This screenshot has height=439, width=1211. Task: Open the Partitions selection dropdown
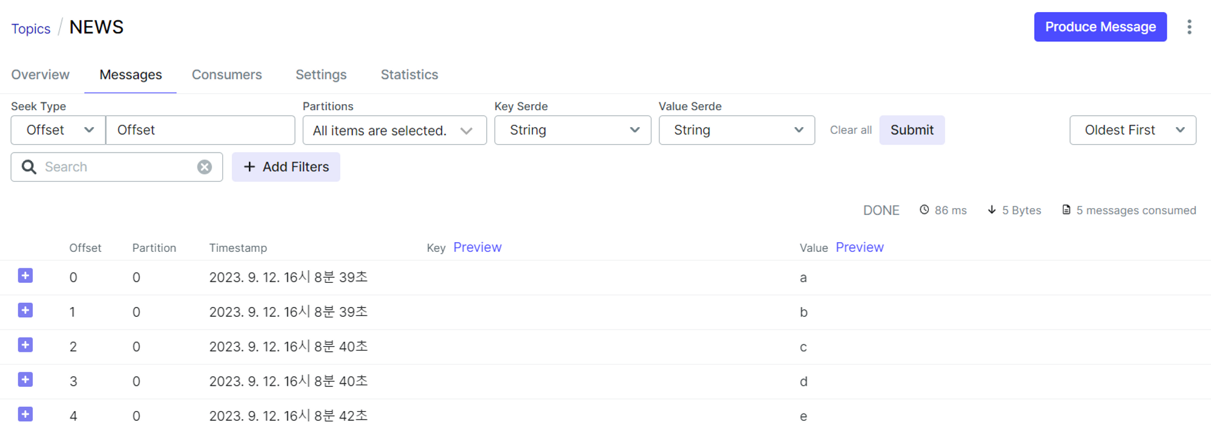(394, 131)
